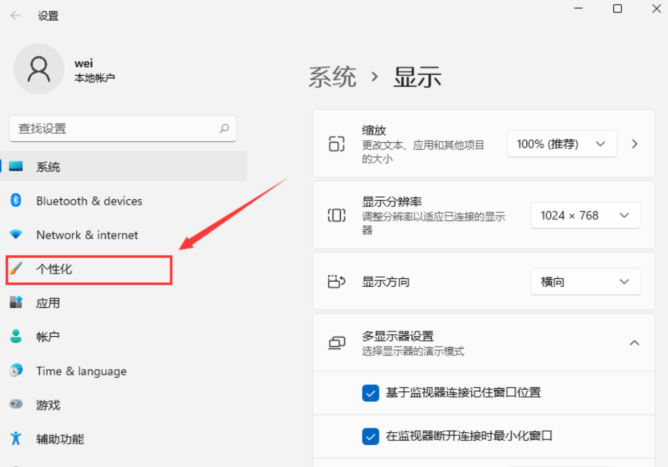Collapse the 多显示器设置 section

pyautogui.click(x=634, y=343)
